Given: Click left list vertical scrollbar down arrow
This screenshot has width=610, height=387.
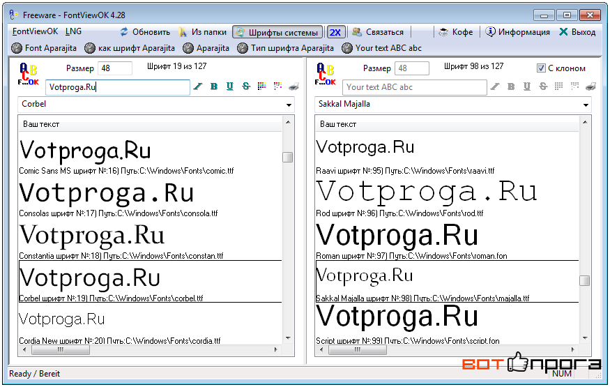Looking at the screenshot, I should click(x=288, y=338).
